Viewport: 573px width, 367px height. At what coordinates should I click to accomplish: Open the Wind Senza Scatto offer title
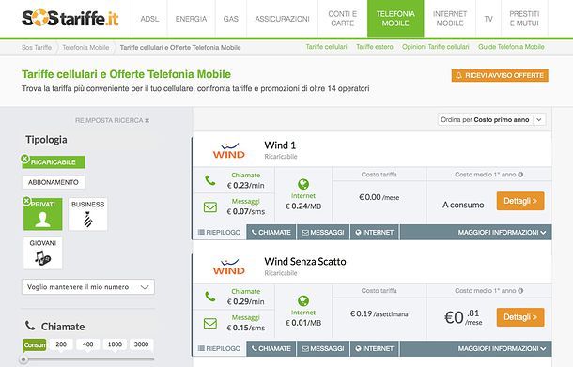[x=305, y=262]
